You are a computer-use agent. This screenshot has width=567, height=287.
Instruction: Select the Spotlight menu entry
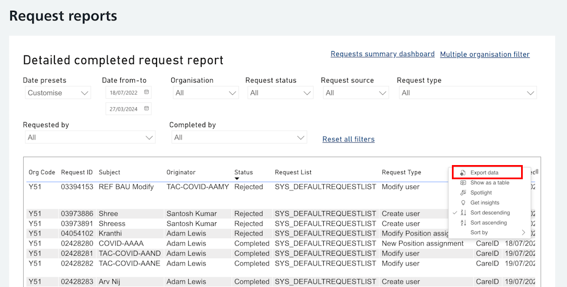pyautogui.click(x=490, y=192)
